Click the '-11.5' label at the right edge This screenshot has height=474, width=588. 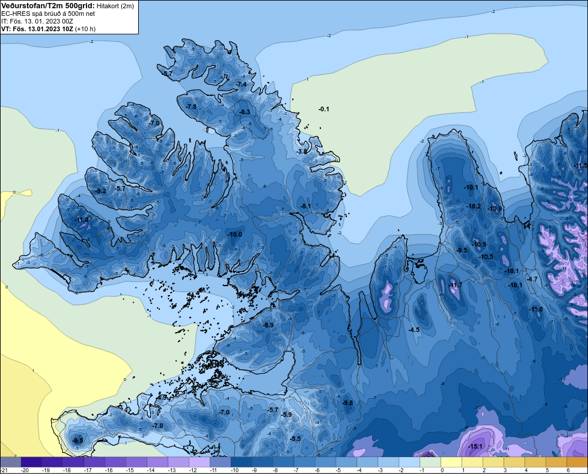[582, 165]
